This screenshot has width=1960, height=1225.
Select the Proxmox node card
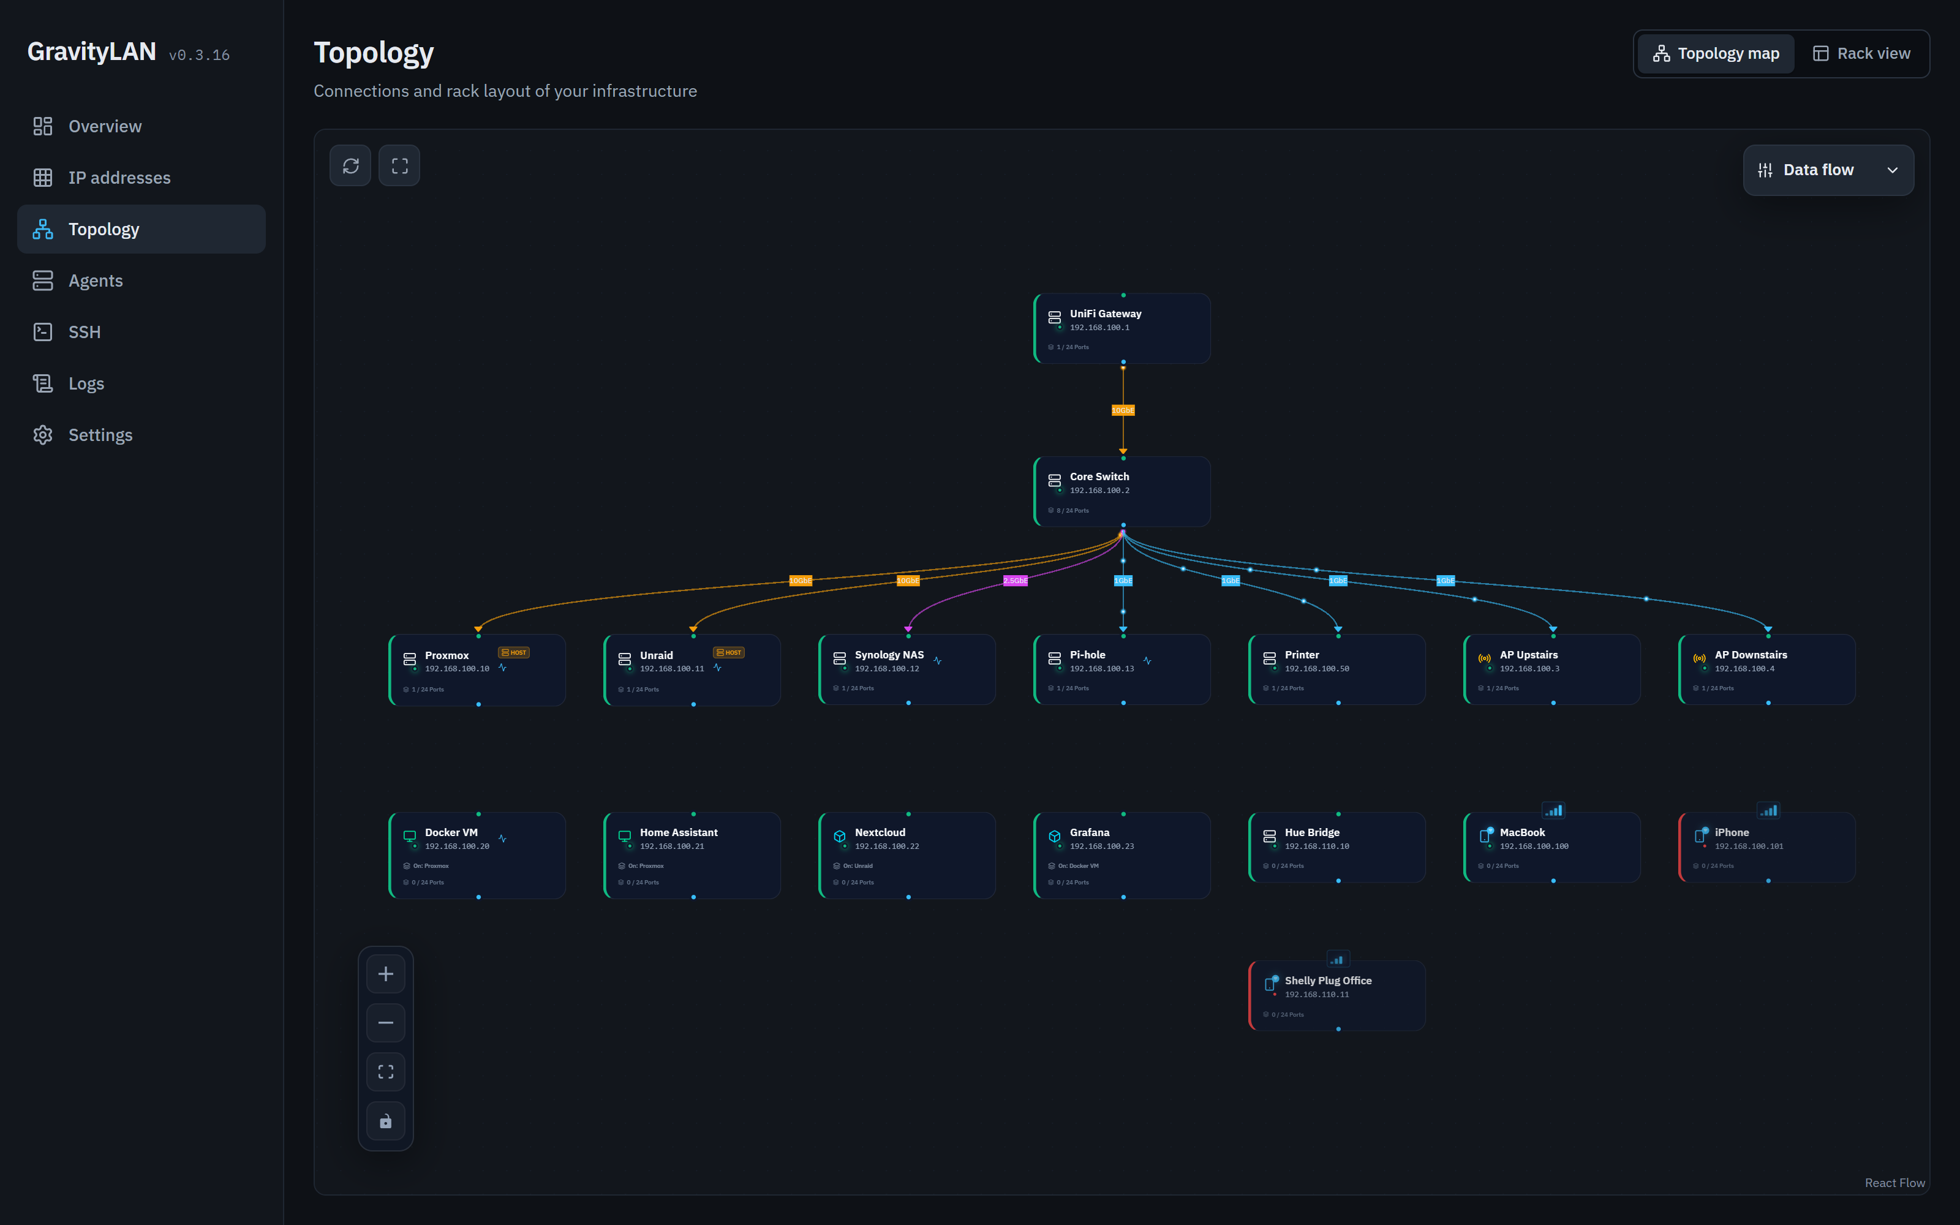click(x=478, y=670)
